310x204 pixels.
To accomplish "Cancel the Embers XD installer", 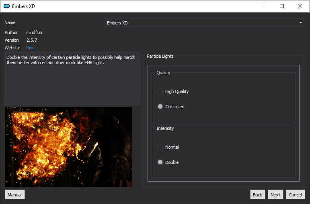I will coord(296,194).
